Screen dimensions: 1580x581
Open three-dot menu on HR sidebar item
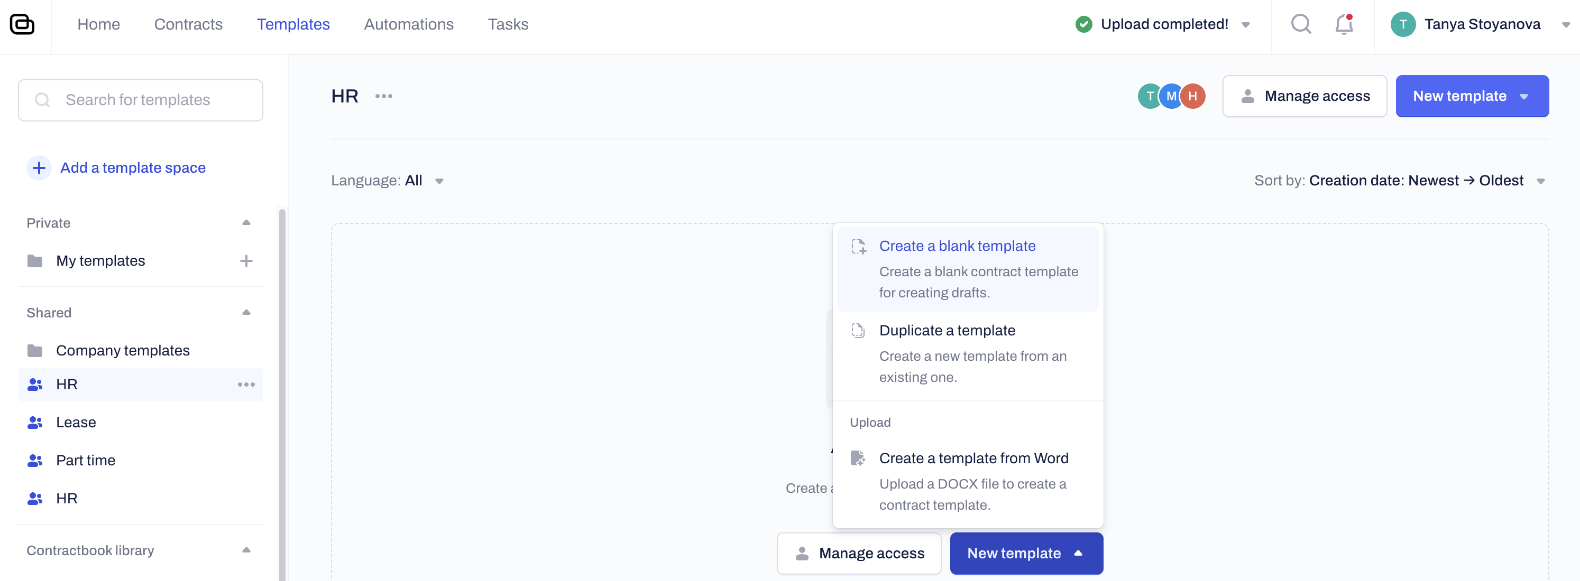click(246, 385)
